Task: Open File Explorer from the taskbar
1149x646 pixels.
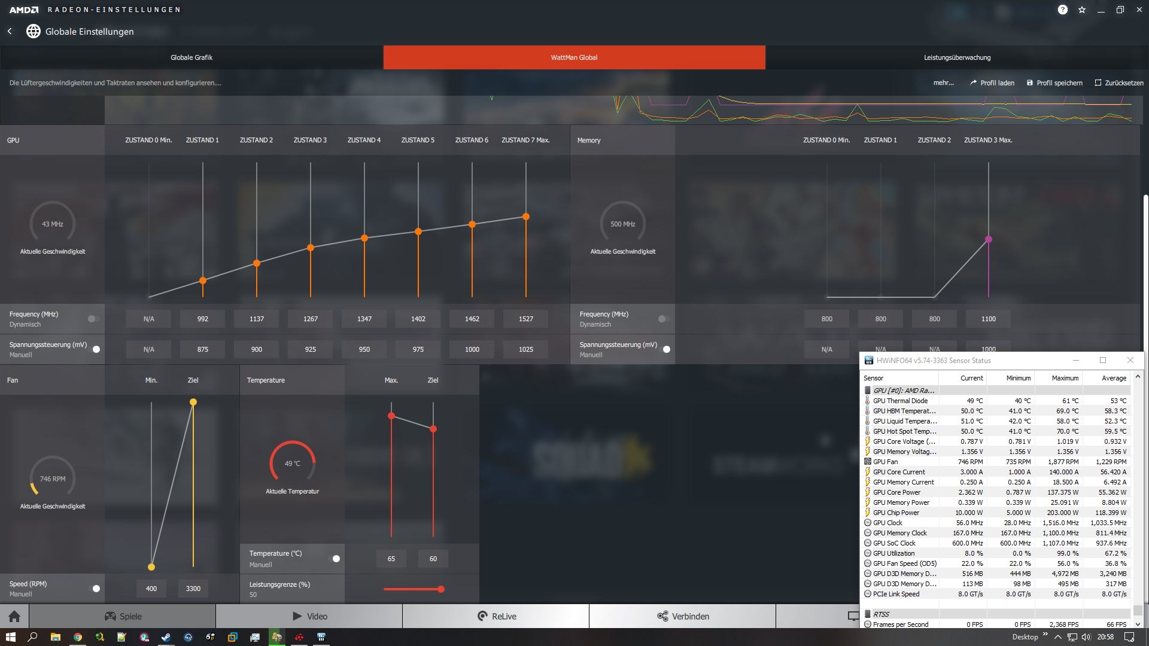Action: 55,637
